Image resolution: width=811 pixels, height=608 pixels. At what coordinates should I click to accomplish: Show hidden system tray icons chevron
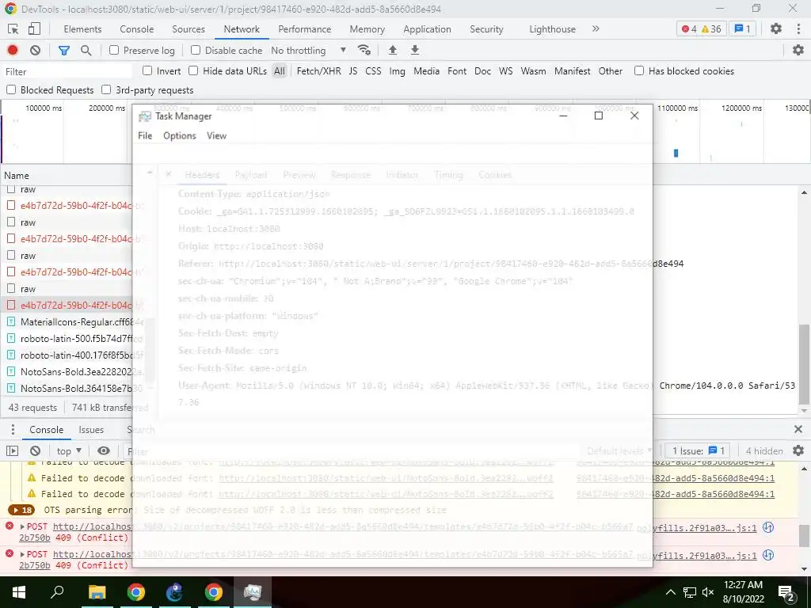[670, 592]
